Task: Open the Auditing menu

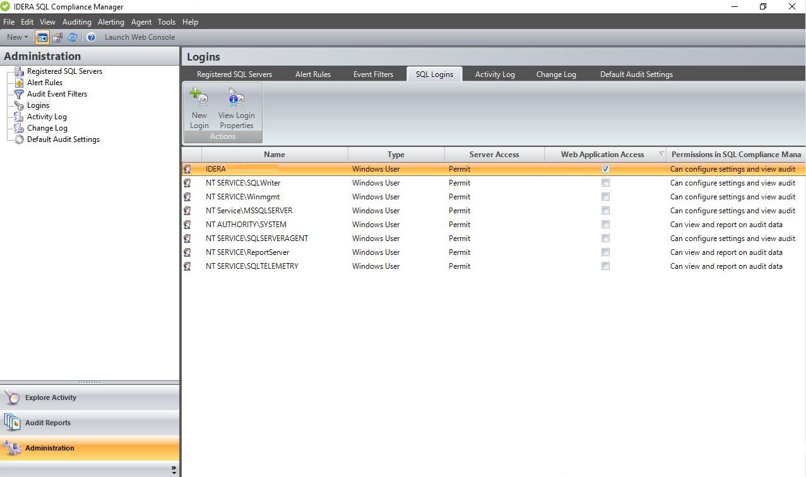Action: click(x=77, y=22)
